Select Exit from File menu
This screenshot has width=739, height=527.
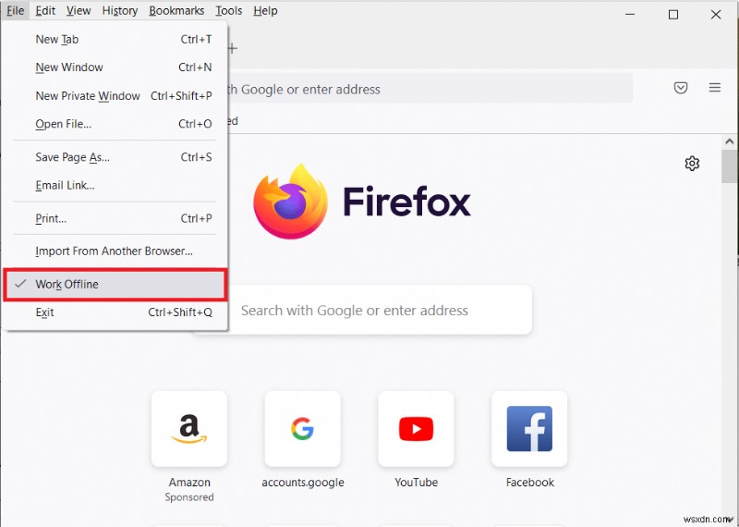tap(115, 313)
